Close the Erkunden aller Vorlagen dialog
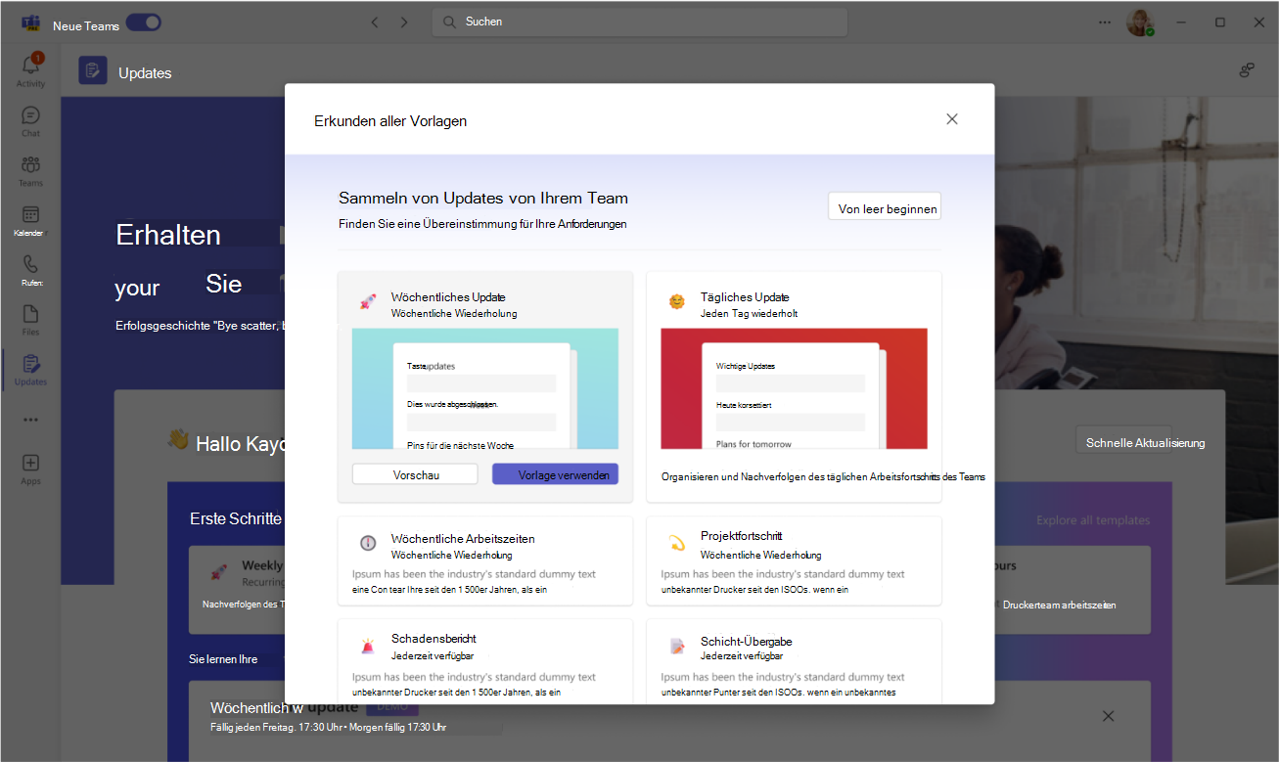The width and height of the screenshot is (1279, 762). point(952,119)
